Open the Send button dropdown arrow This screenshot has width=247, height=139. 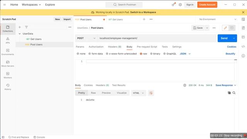(x=234, y=38)
